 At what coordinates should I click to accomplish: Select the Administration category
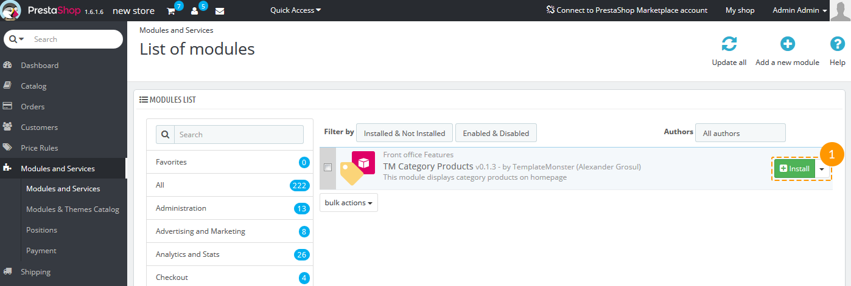point(230,208)
